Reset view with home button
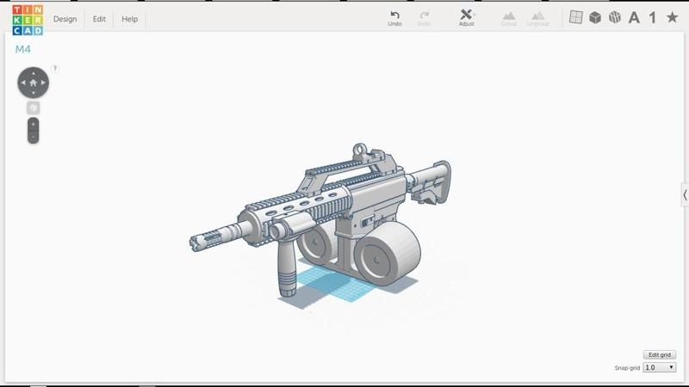Viewport: 689px width, 387px height. [x=33, y=83]
